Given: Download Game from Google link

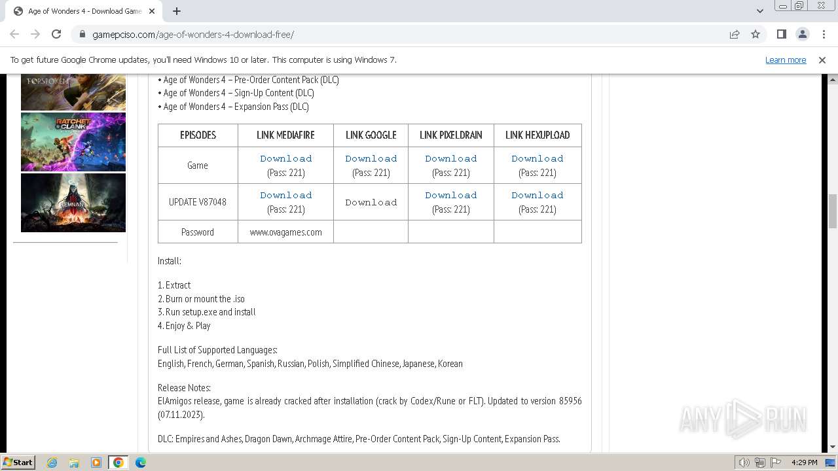Looking at the screenshot, I should pos(371,158).
